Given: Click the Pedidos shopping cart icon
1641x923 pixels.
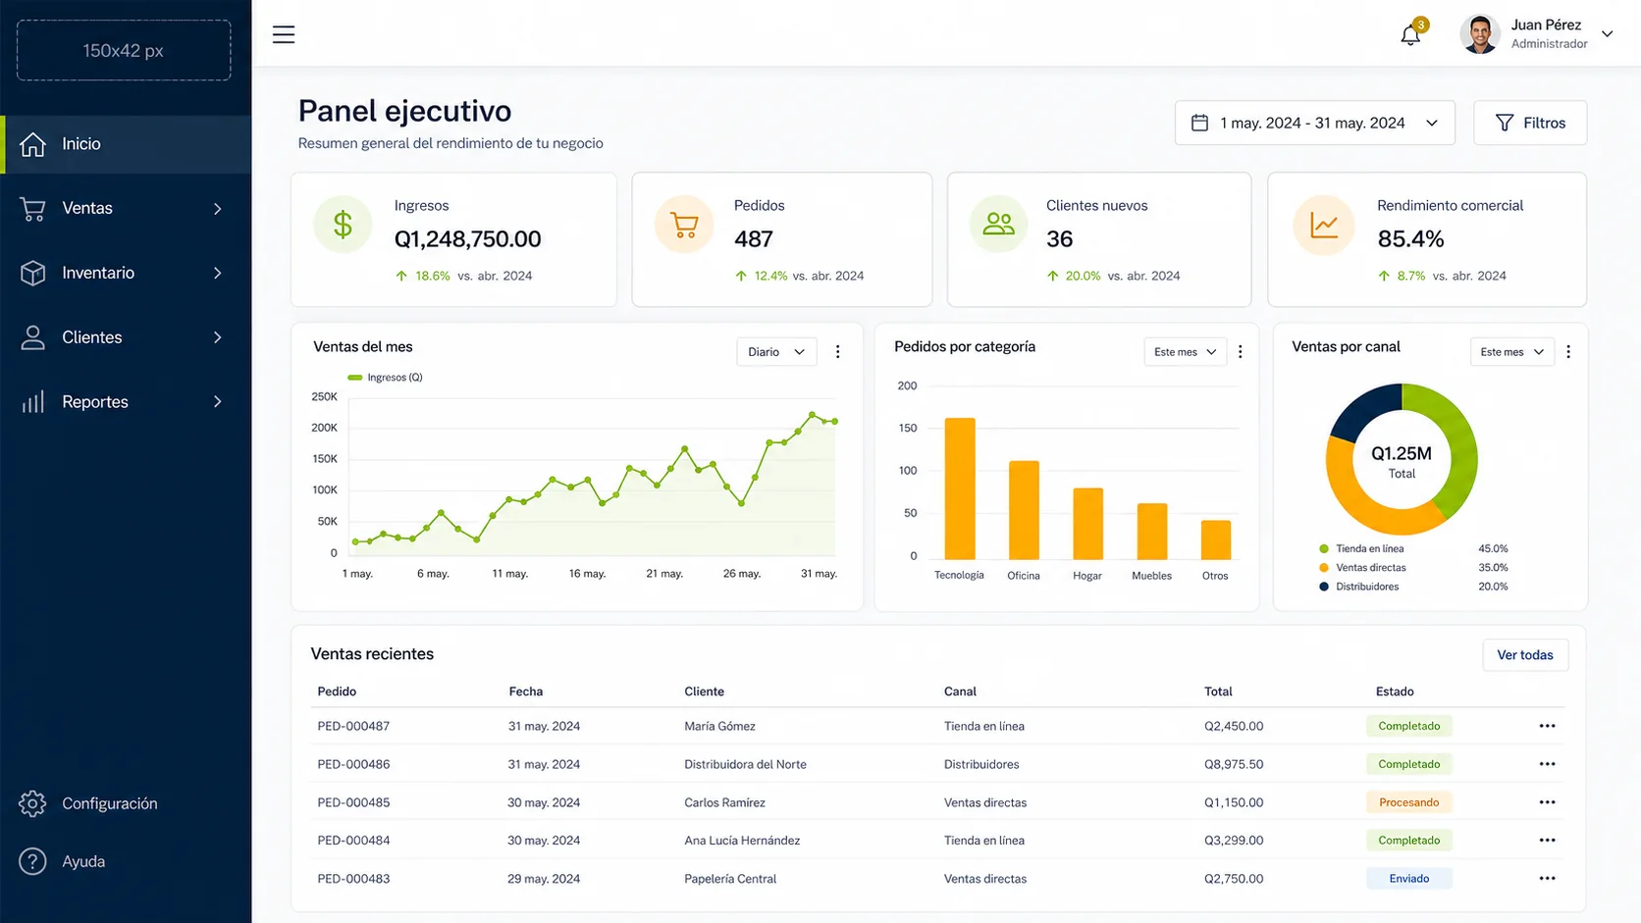Looking at the screenshot, I should [x=684, y=225].
